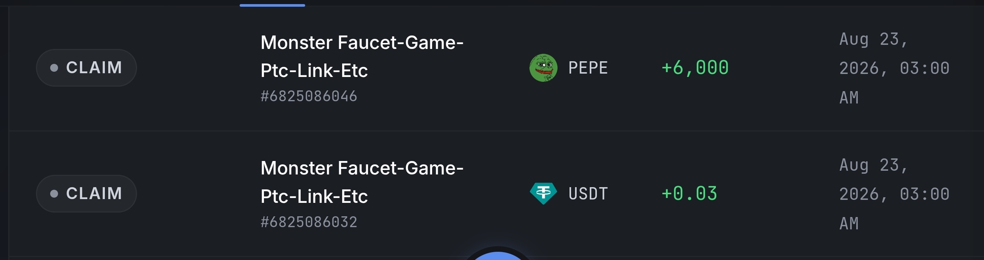Select transaction ID #6825086032
This screenshot has width=984, height=260.
[309, 222]
